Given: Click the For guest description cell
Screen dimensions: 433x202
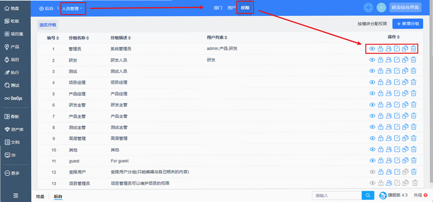Looking at the screenshot, I should [120, 161].
